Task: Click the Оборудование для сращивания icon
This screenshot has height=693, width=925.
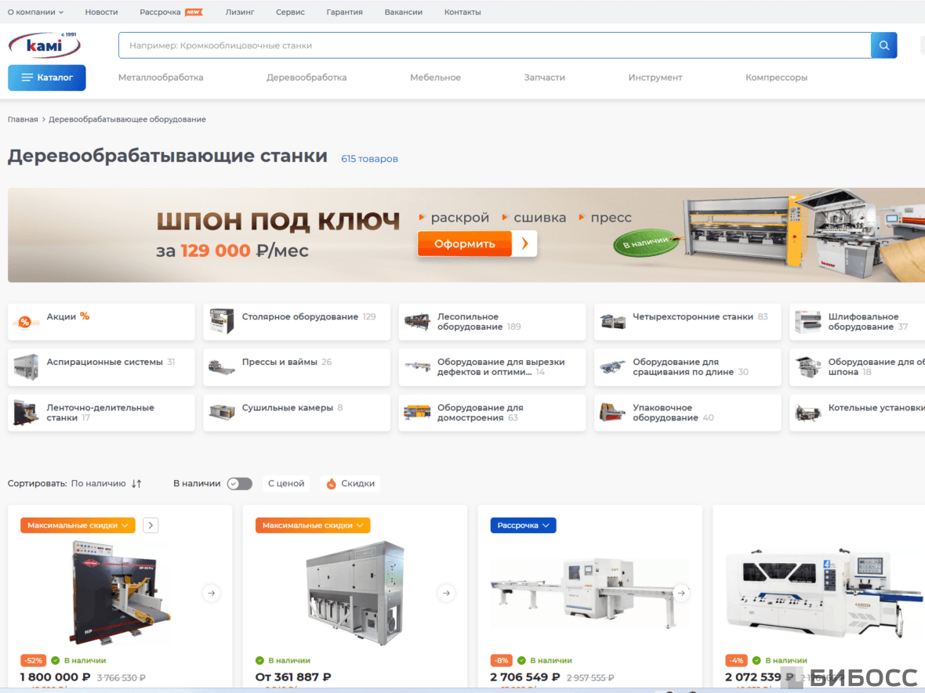Action: pyautogui.click(x=612, y=367)
